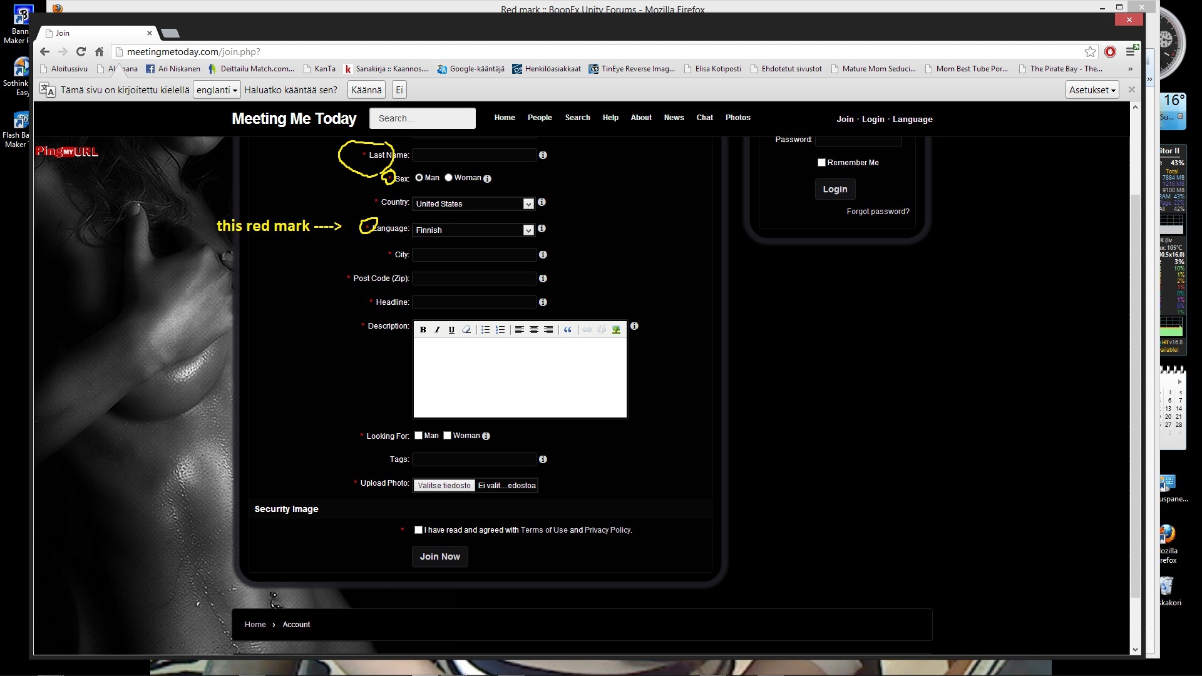Center align the description text
1202x676 pixels.
click(534, 330)
